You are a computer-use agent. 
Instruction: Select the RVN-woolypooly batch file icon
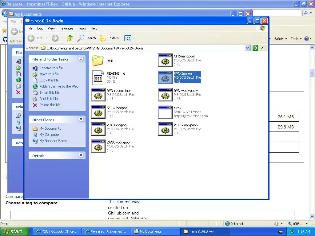tap(165, 95)
